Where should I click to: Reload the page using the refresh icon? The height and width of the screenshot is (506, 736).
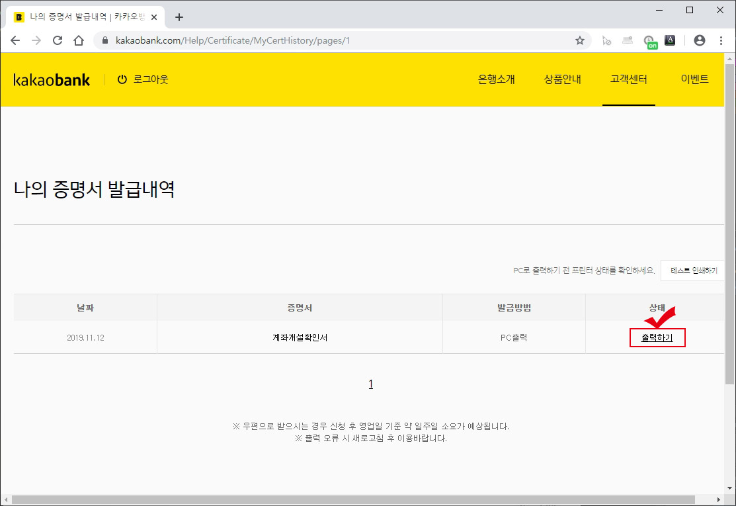(58, 40)
